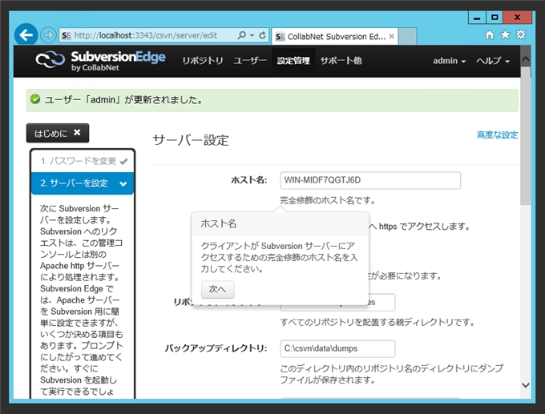Click the バックアップディレクトリ input field

coord(337,348)
